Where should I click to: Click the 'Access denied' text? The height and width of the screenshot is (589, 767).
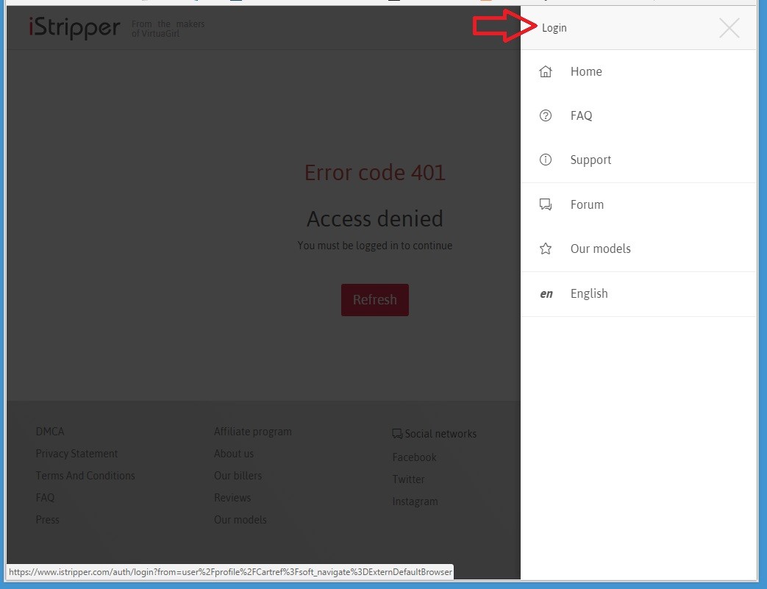pos(375,218)
